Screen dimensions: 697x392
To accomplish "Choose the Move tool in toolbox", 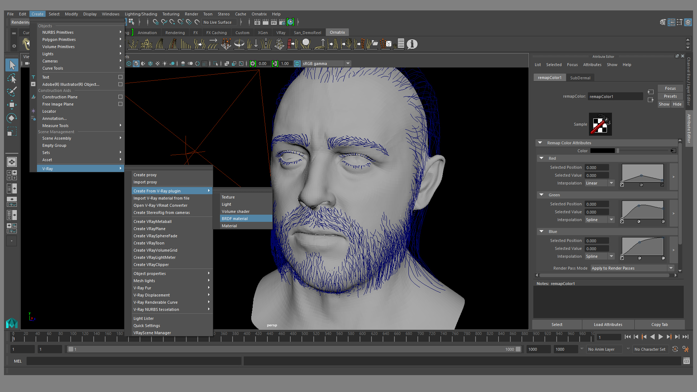I will (x=12, y=105).
